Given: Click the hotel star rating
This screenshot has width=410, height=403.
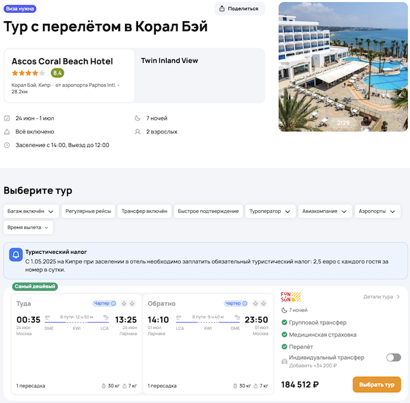Looking at the screenshot, I should [29, 73].
